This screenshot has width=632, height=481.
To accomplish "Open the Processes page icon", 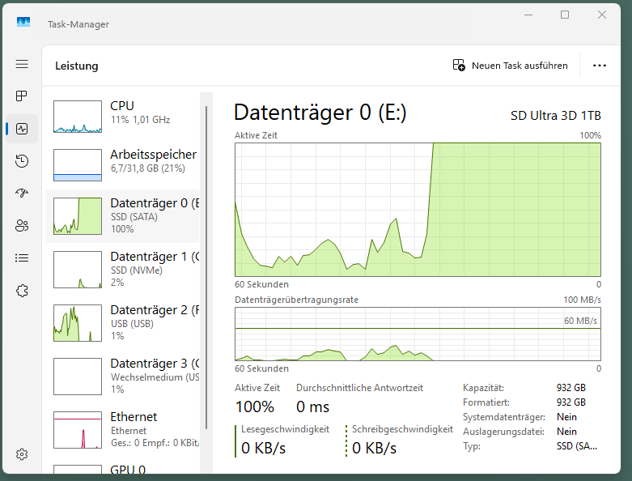I will (x=22, y=96).
